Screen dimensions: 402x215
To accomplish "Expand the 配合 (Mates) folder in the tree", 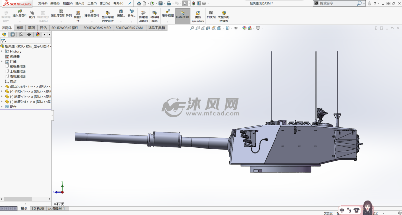I will pyautogui.click(x=2, y=106).
